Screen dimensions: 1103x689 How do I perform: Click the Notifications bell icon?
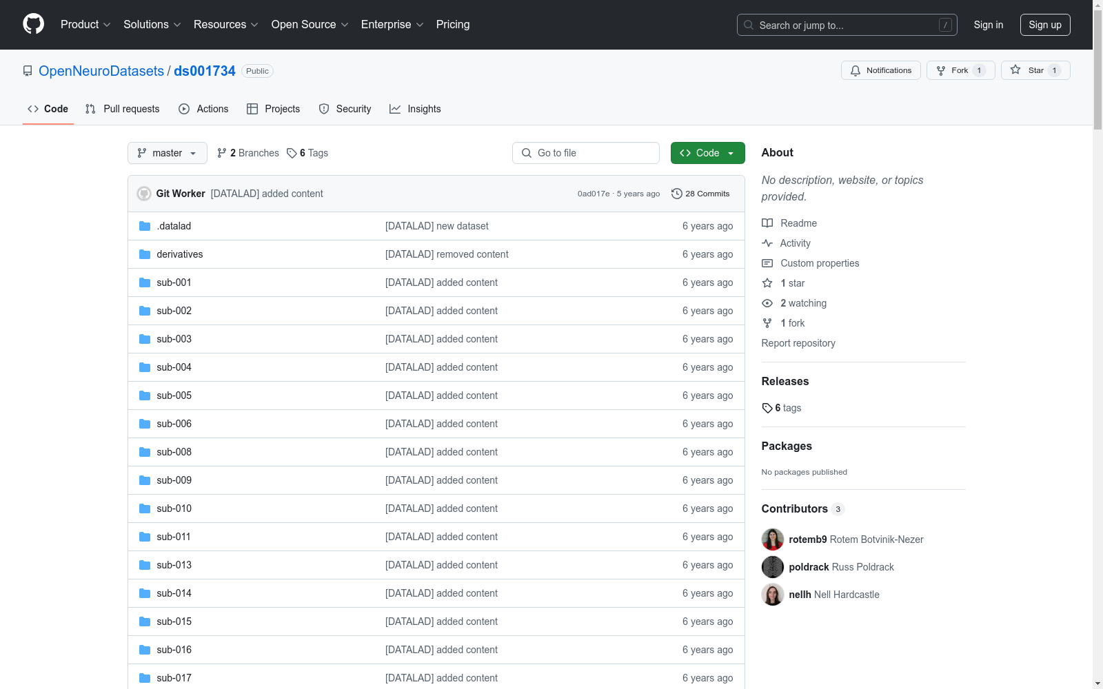pos(856,70)
